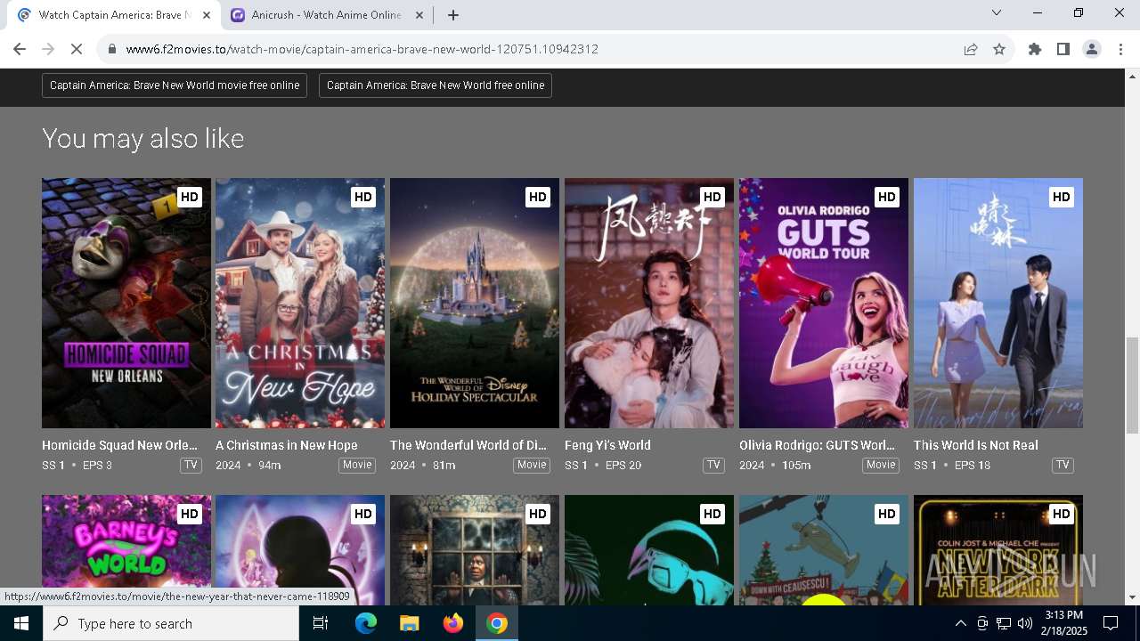Image resolution: width=1140 pixels, height=641 pixels.
Task: Click the Chrome taskbar icon
Action: coord(497,623)
